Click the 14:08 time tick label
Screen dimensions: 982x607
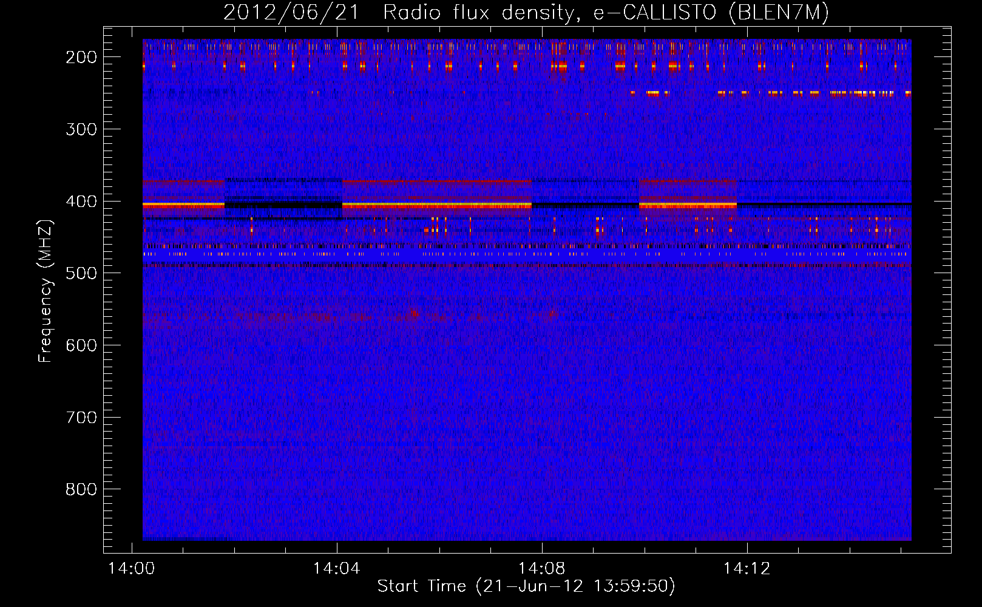point(541,569)
